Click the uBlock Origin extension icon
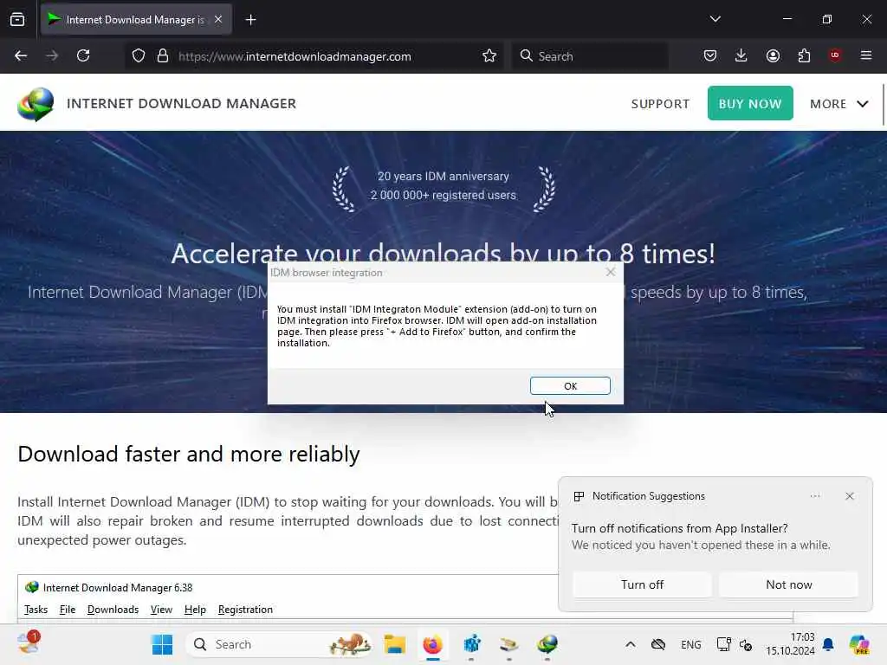 (835, 55)
